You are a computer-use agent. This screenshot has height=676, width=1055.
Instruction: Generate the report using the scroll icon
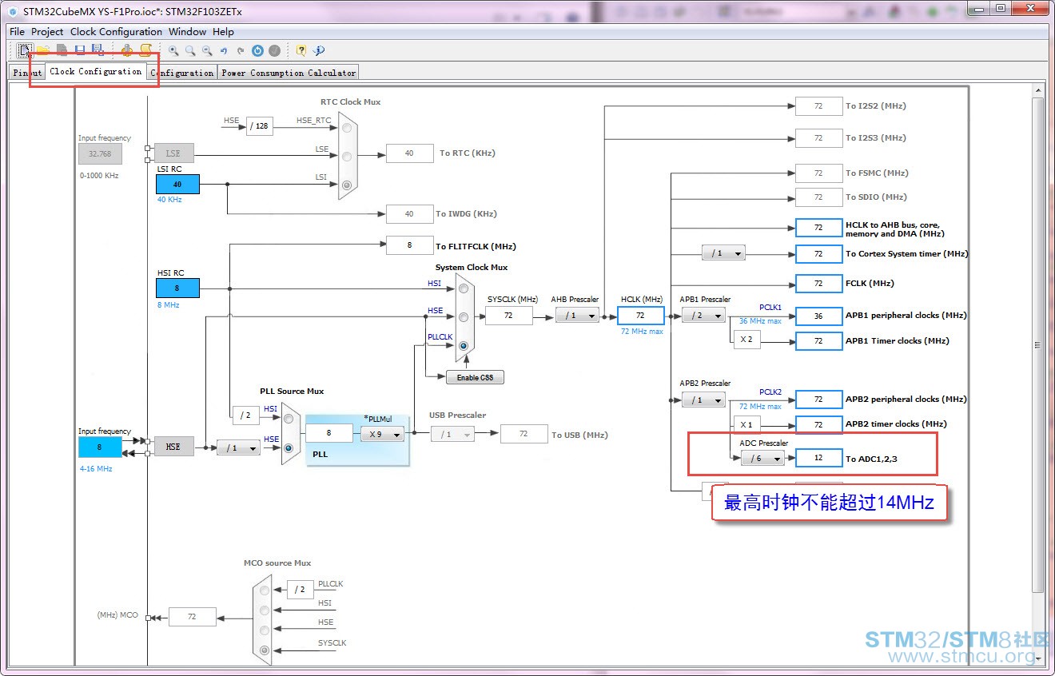(145, 50)
